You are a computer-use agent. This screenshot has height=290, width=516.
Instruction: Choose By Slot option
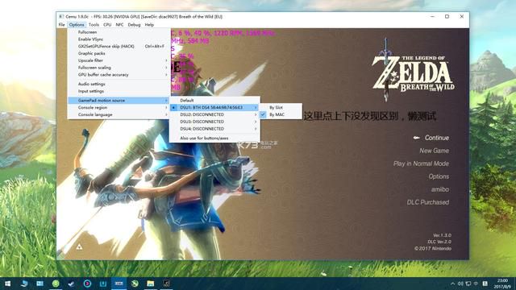coord(281,107)
